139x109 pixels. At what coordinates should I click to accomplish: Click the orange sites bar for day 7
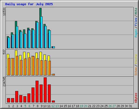[x=33, y=66]
